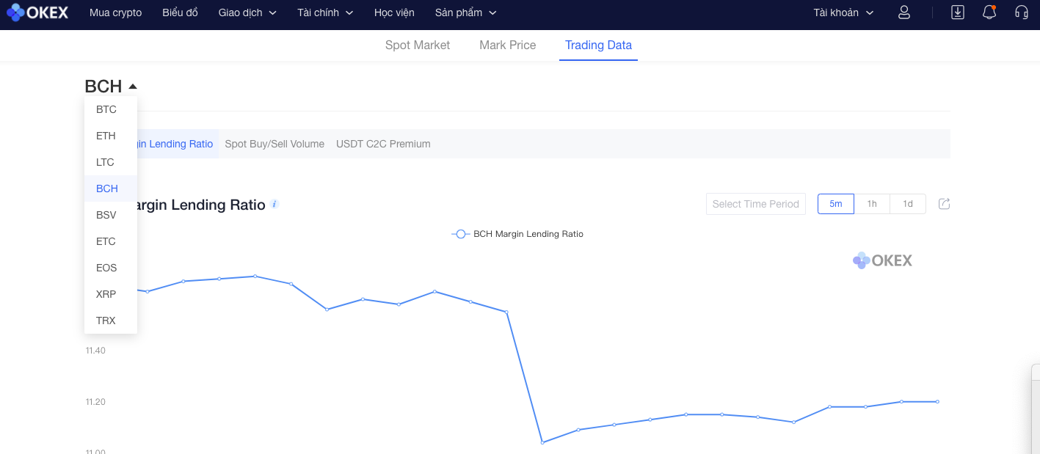The image size is (1040, 454).
Task: Toggle the BCH Margin Lending Ratio legend
Action: [517, 234]
